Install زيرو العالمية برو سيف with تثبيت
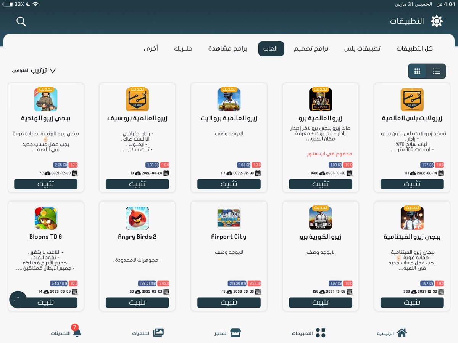458x343 pixels. coord(137,184)
